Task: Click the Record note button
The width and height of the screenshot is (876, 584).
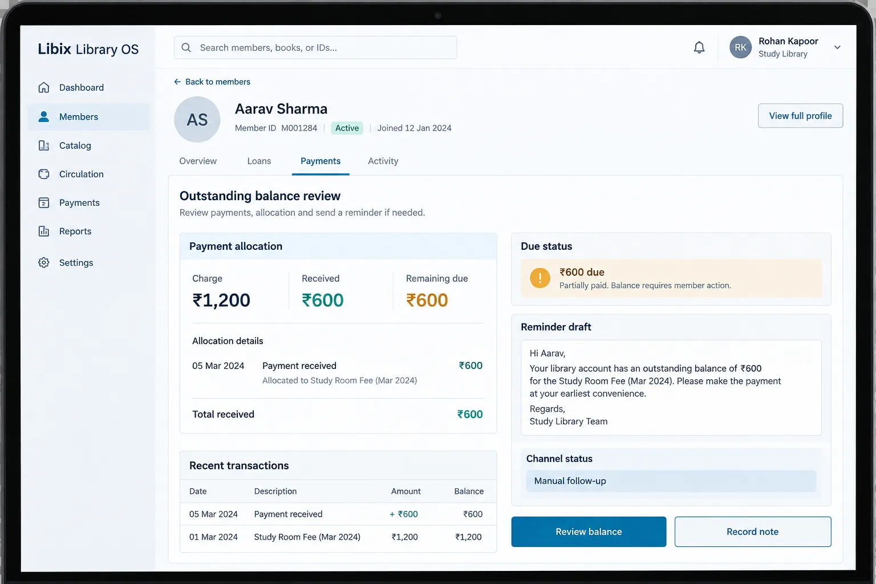Action: 753,532
